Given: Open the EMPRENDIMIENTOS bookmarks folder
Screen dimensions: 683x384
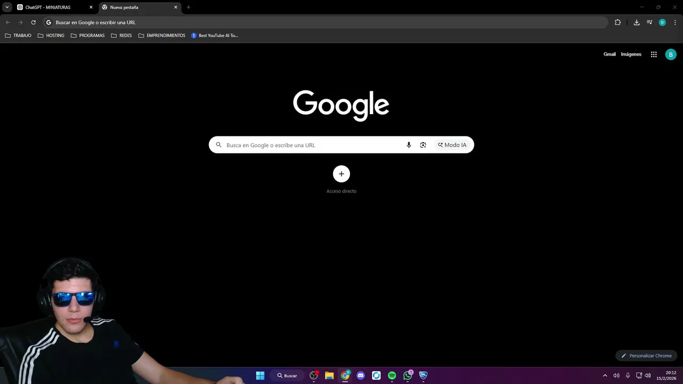Looking at the screenshot, I should (x=162, y=36).
